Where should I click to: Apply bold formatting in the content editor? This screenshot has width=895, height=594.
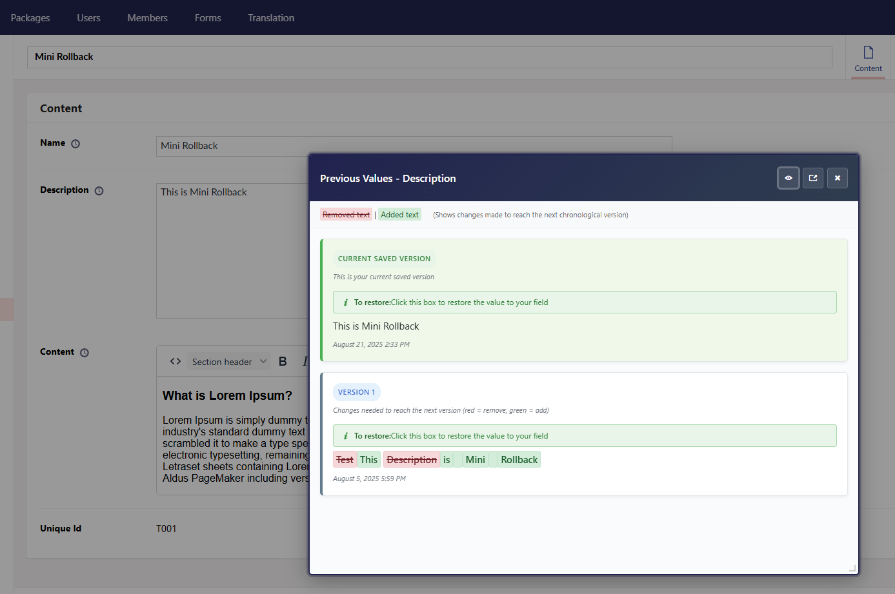click(x=283, y=361)
